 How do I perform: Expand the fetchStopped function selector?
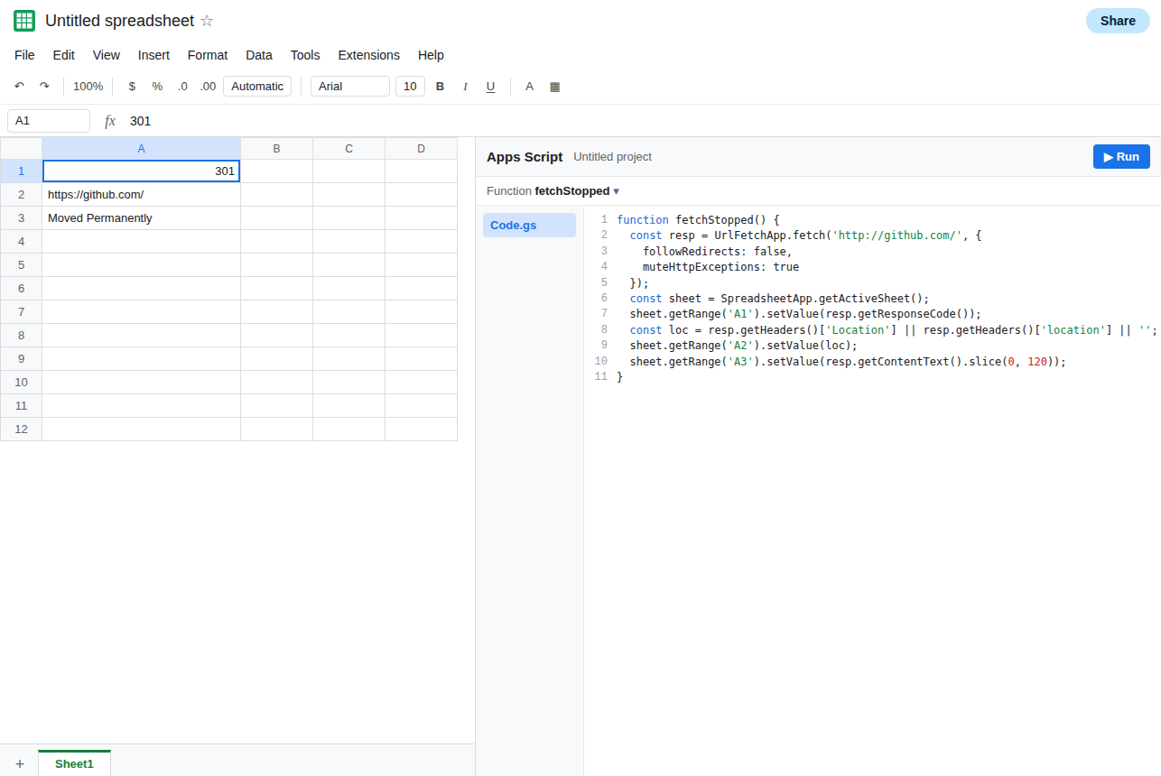[x=553, y=191]
